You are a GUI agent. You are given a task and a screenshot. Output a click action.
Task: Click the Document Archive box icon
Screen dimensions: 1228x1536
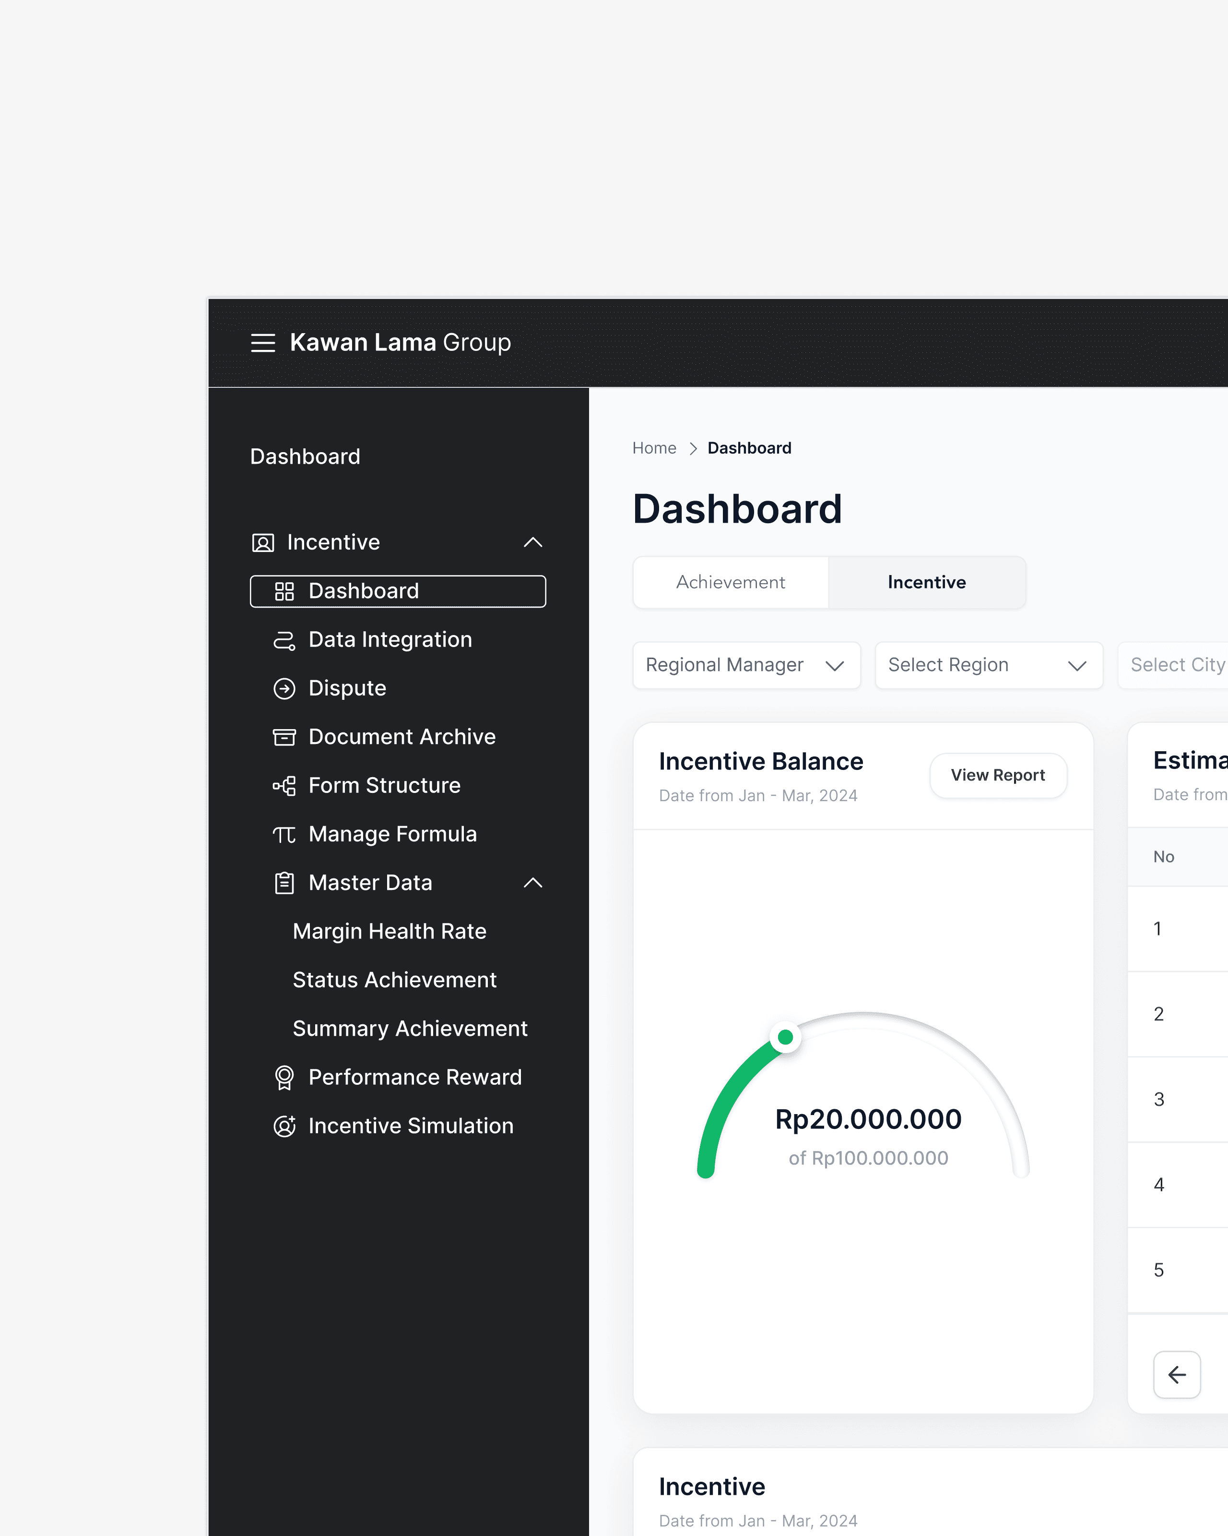(284, 737)
